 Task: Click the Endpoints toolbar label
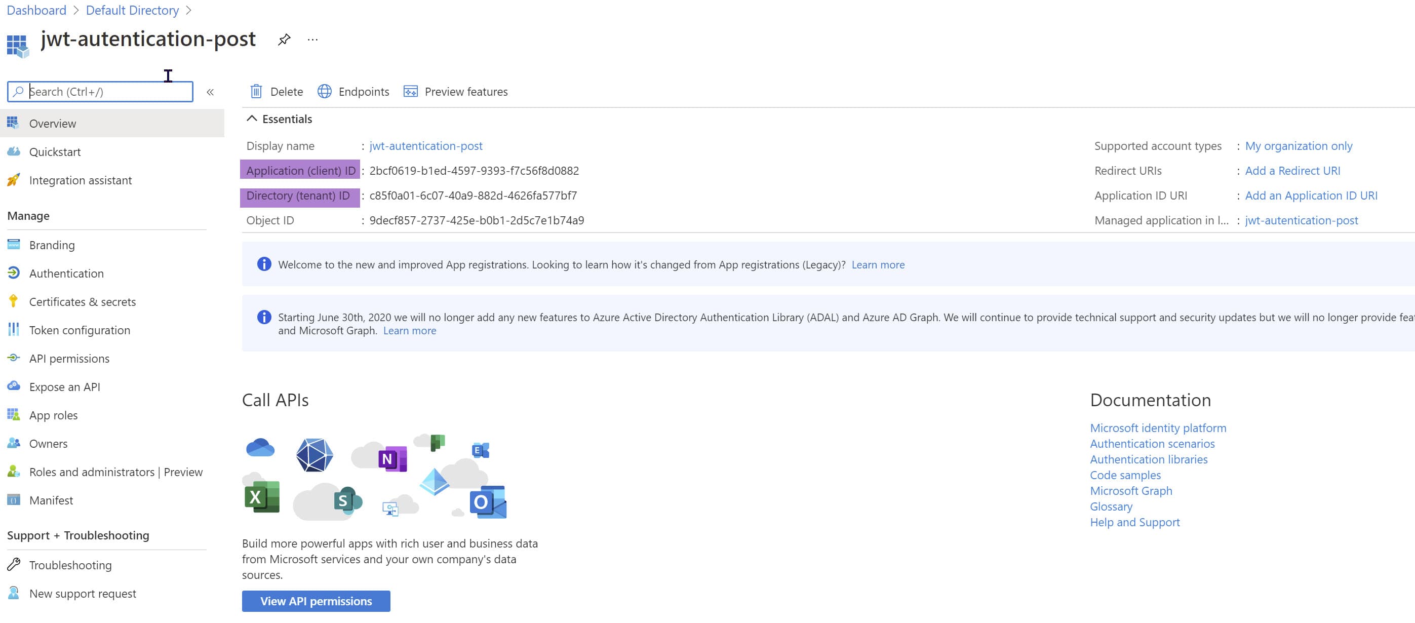coord(364,91)
